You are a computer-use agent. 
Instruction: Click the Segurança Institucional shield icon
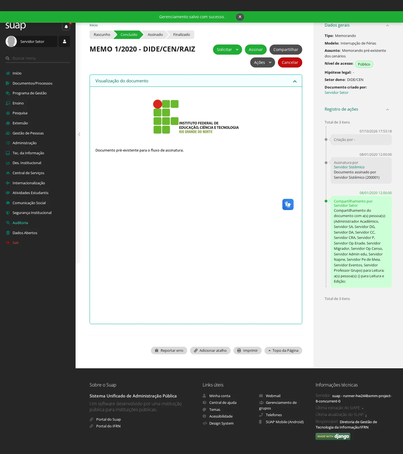pos(8,213)
